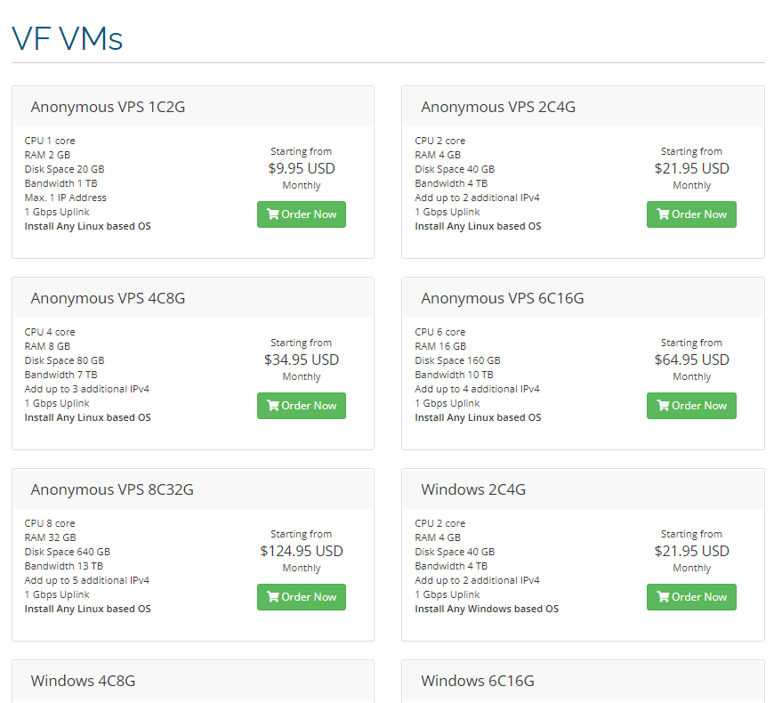Select the Anonymous VPS 2C4G title
The image size is (774, 703).
498,107
